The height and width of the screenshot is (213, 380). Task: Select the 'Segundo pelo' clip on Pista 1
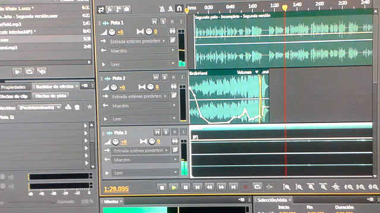(284, 41)
